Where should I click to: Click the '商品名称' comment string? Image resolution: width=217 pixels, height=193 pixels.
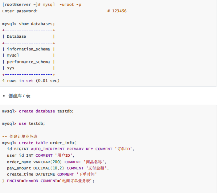(x=94, y=162)
